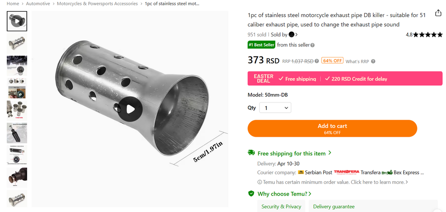Expand the Why choose Temu section

[x=284, y=194]
